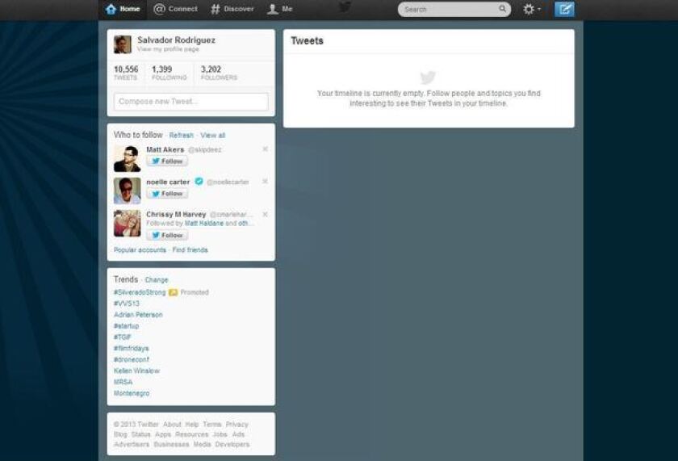This screenshot has width=678, height=461.
Task: Open the #VVS13 trend
Action: tap(127, 304)
